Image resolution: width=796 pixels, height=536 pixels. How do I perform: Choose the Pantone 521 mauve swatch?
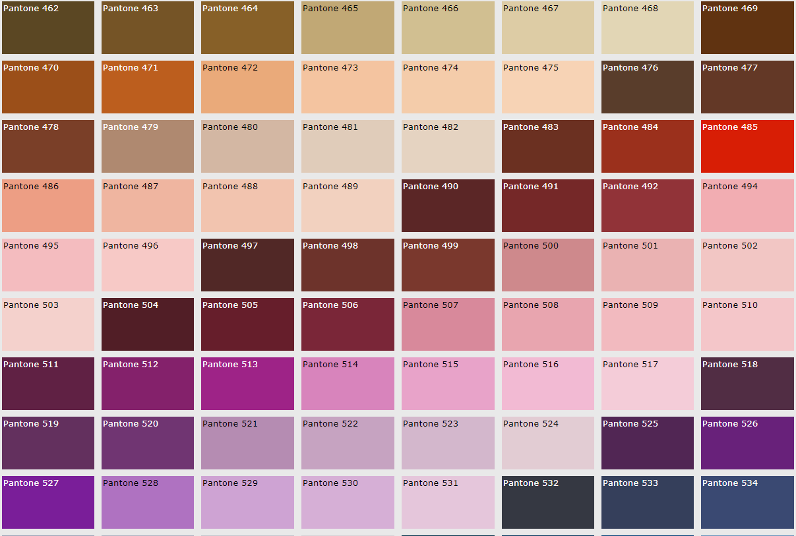[x=247, y=443]
